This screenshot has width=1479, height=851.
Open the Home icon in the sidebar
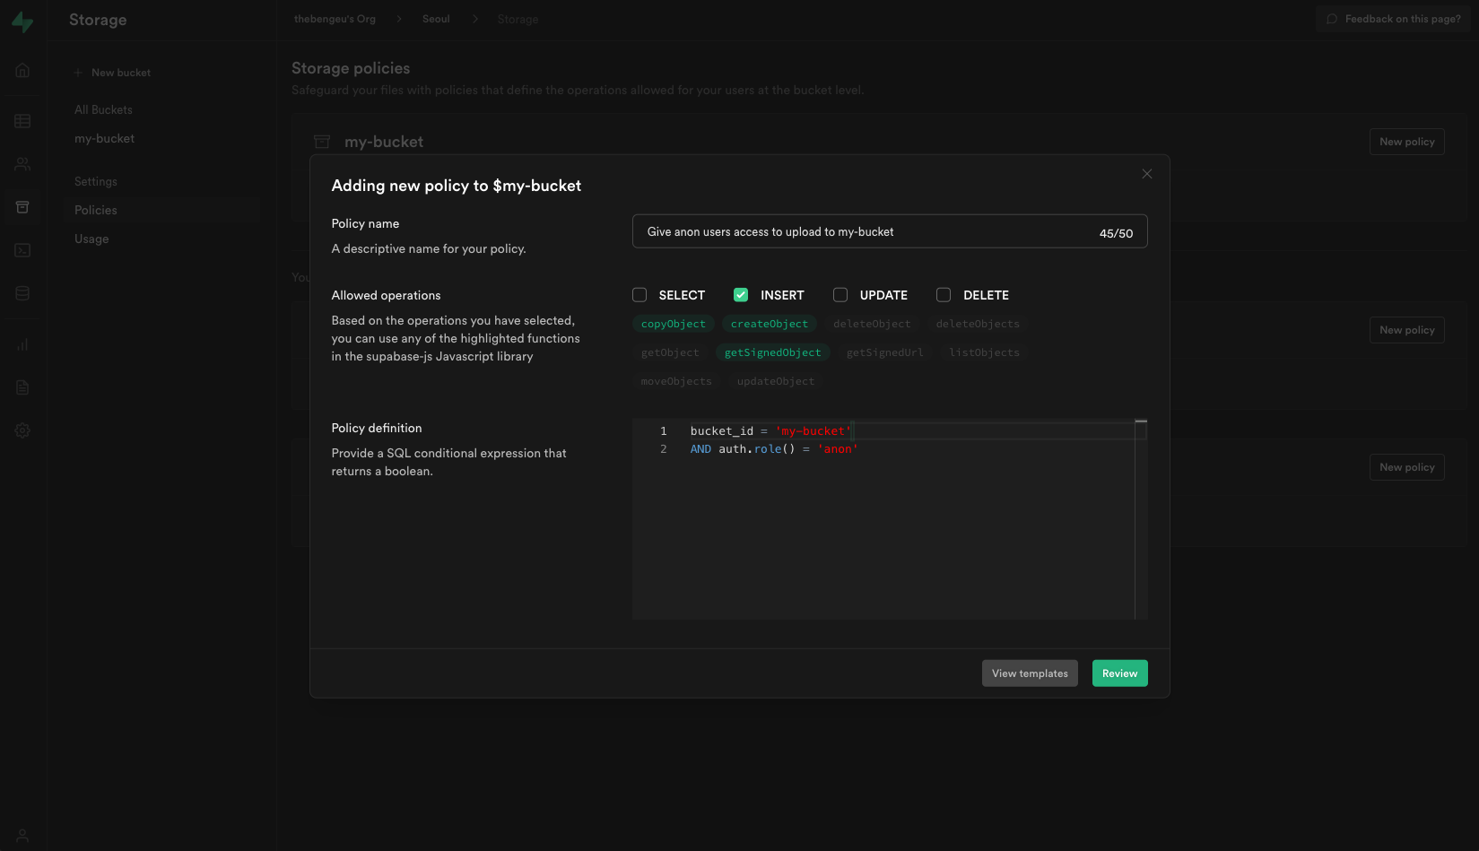[22, 69]
